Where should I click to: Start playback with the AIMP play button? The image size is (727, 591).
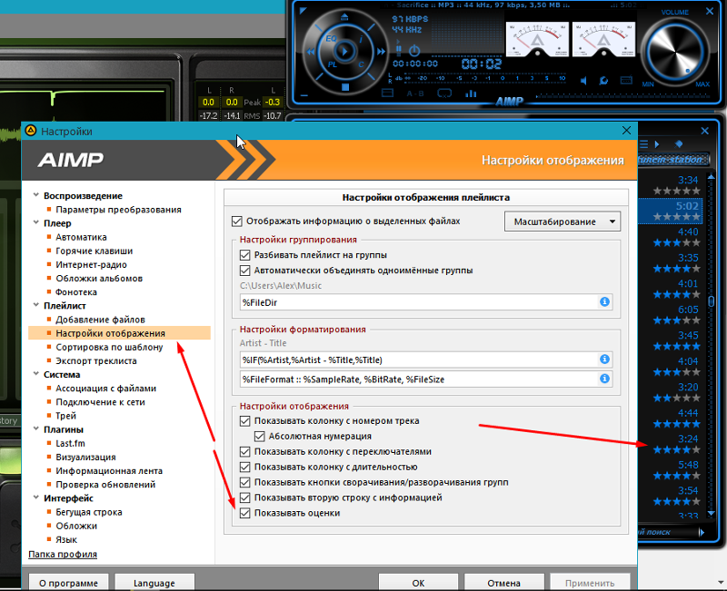[x=344, y=51]
